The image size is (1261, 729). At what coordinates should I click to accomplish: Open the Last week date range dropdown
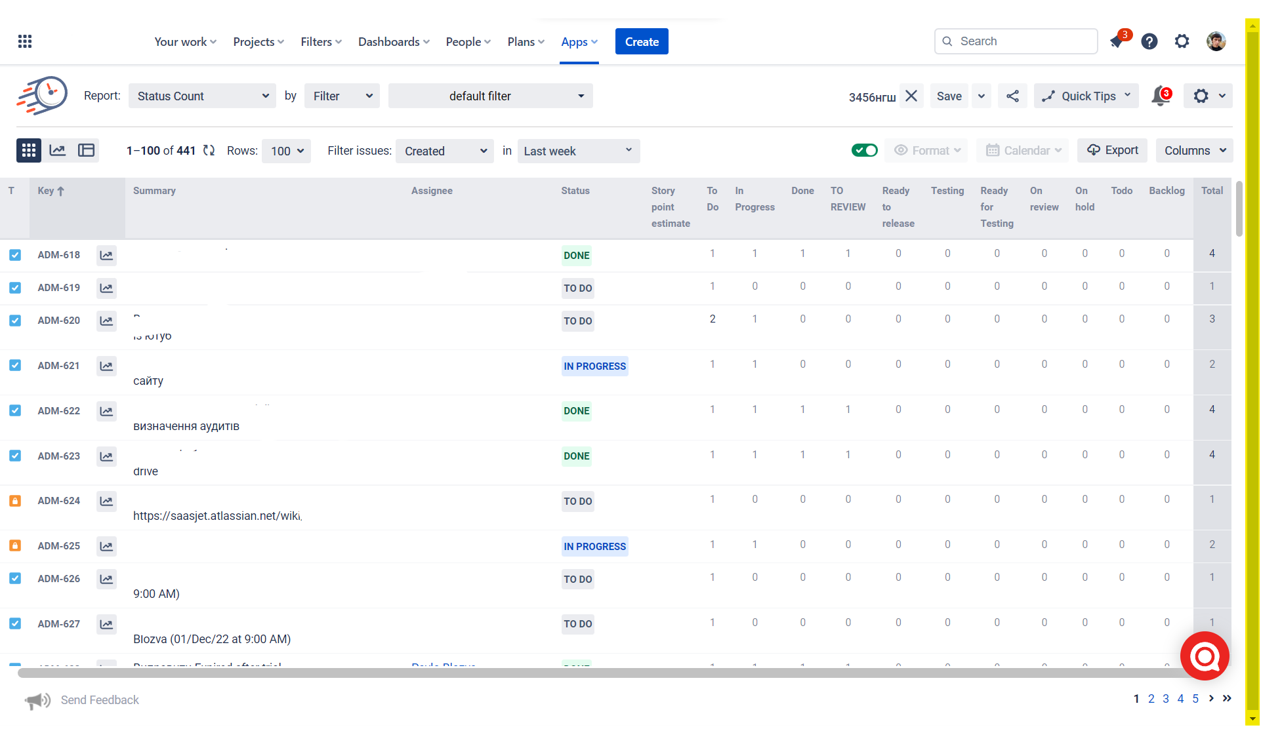click(x=579, y=151)
